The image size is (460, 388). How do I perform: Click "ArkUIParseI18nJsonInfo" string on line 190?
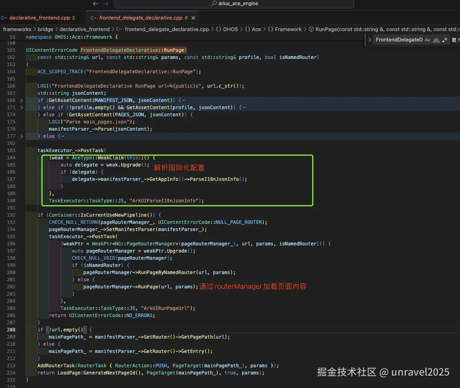coord(164,201)
